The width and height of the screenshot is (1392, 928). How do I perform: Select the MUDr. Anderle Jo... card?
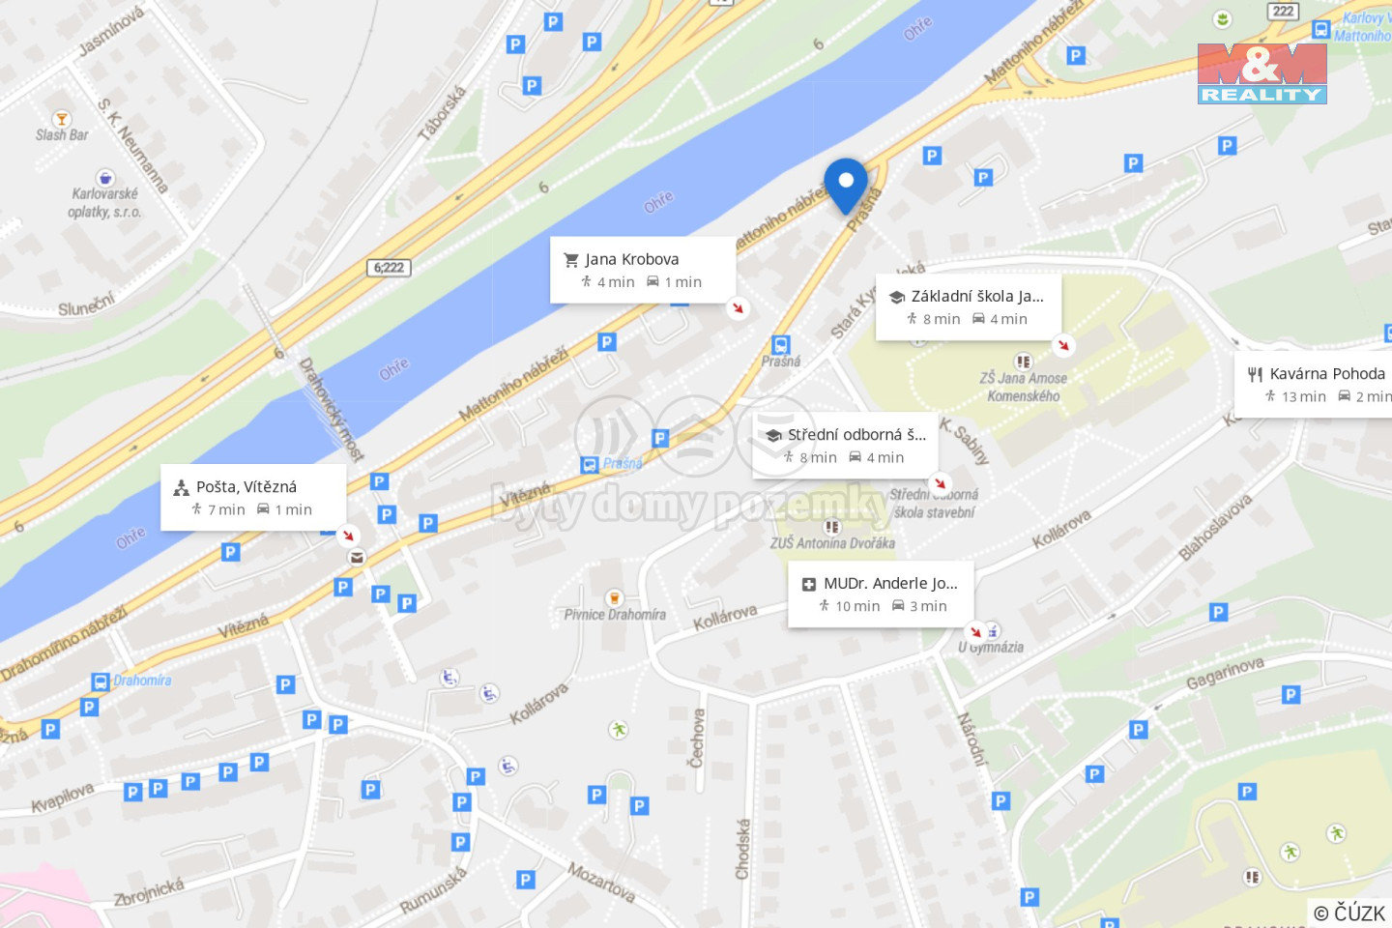(x=881, y=594)
